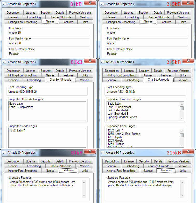The image size is (196, 203).
Task: Open the Features tab in the Amasis30 font-name window
Action: (68, 22)
